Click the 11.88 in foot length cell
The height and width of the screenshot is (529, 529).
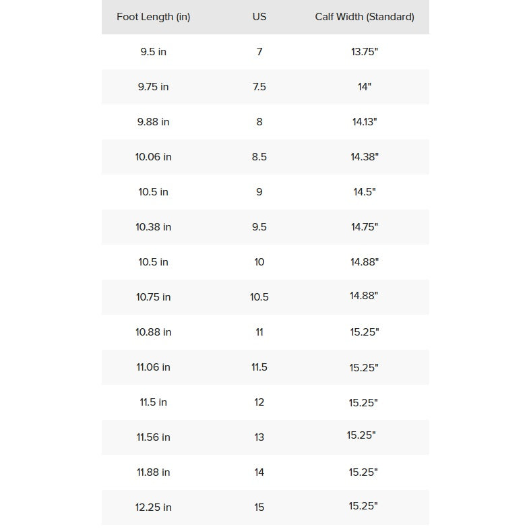point(153,472)
